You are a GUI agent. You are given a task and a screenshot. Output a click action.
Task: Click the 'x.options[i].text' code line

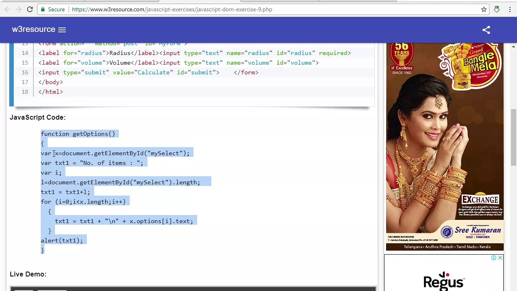pyautogui.click(x=124, y=221)
